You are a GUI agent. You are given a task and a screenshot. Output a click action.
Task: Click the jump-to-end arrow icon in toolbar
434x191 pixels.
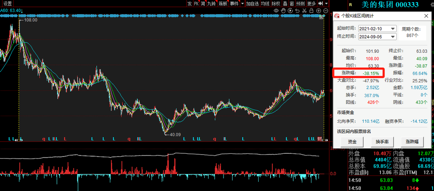[320, 3]
